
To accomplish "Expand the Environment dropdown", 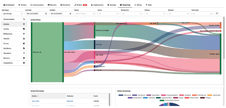I will point(132,14).
